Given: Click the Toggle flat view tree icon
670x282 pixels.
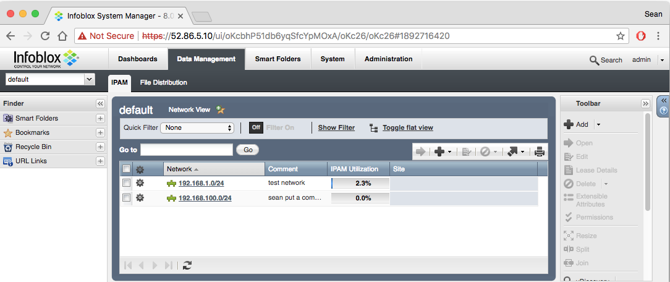Looking at the screenshot, I should tap(374, 128).
